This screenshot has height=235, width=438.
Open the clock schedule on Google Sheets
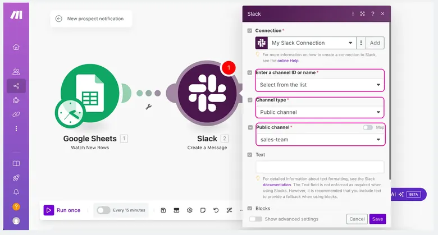point(70,113)
